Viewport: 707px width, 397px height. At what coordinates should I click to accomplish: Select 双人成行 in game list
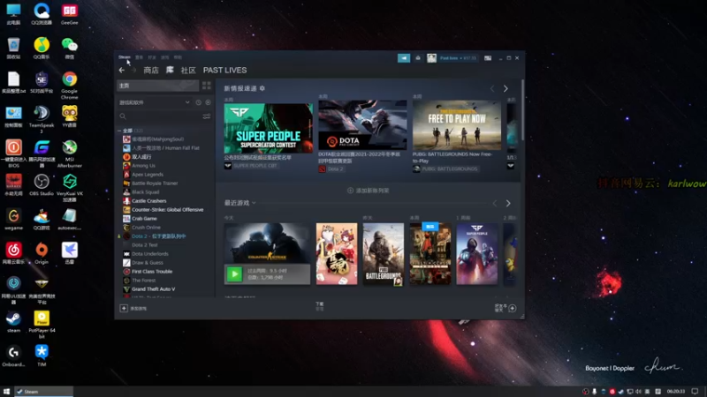(x=137, y=157)
